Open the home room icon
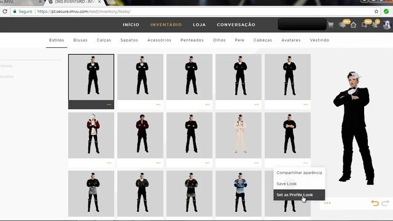Screen dimensions: 393x221 (354, 25)
